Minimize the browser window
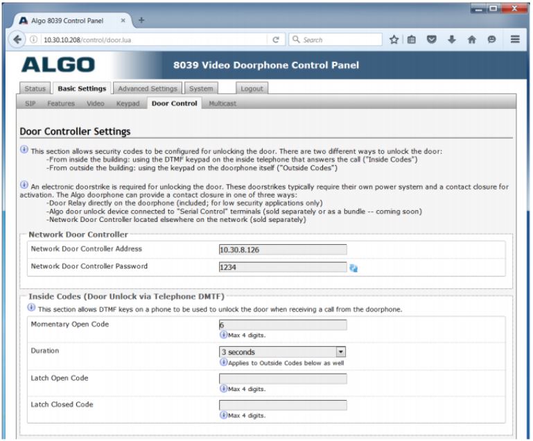The image size is (533, 441). point(479,8)
